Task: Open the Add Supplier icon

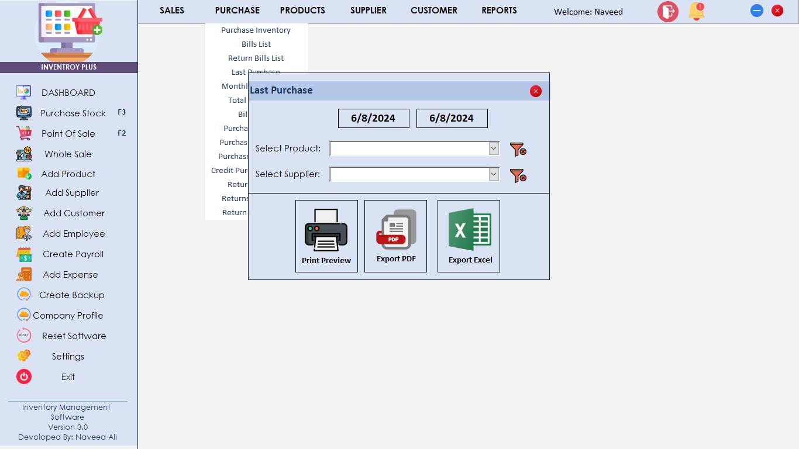Action: [23, 193]
